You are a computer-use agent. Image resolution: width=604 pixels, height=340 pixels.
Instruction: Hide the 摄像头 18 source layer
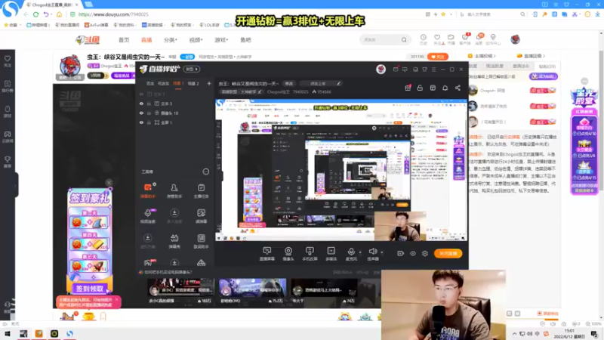(x=141, y=113)
